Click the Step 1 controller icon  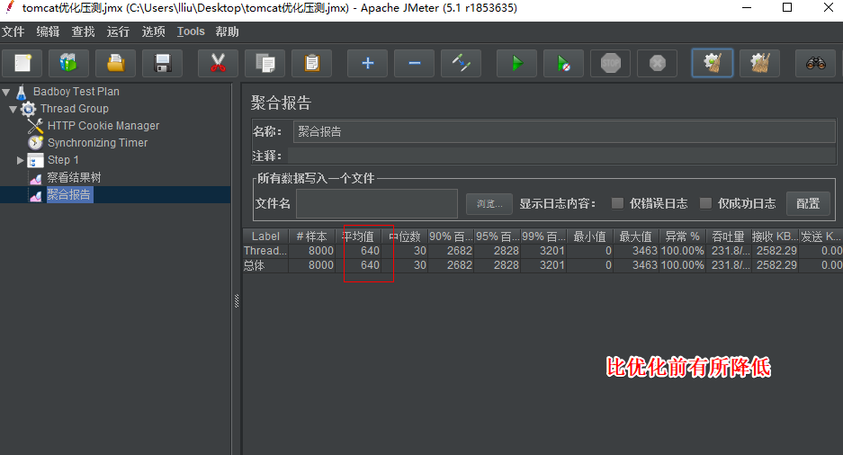click(x=35, y=160)
